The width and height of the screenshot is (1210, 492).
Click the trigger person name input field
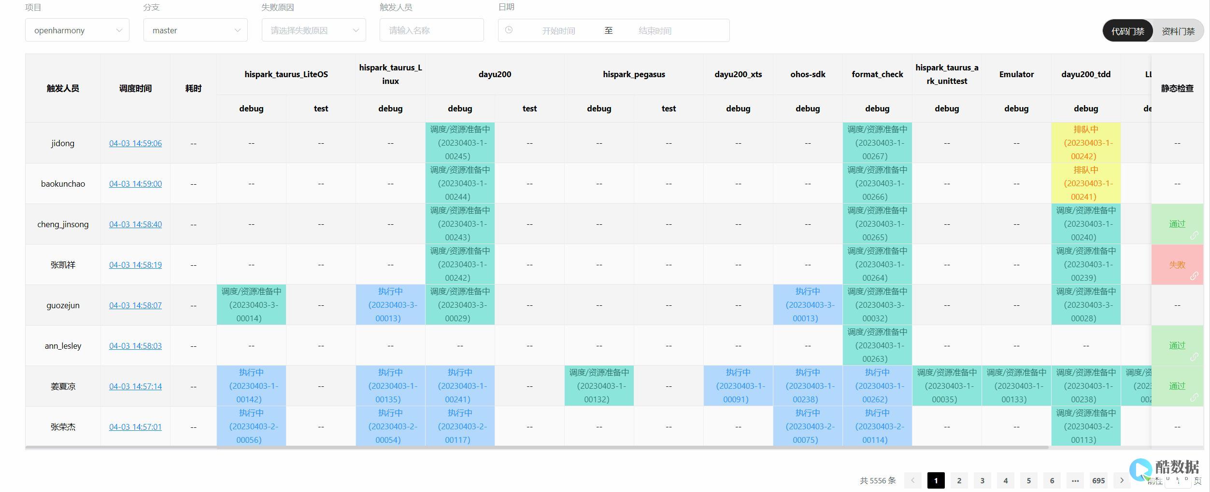pyautogui.click(x=432, y=30)
